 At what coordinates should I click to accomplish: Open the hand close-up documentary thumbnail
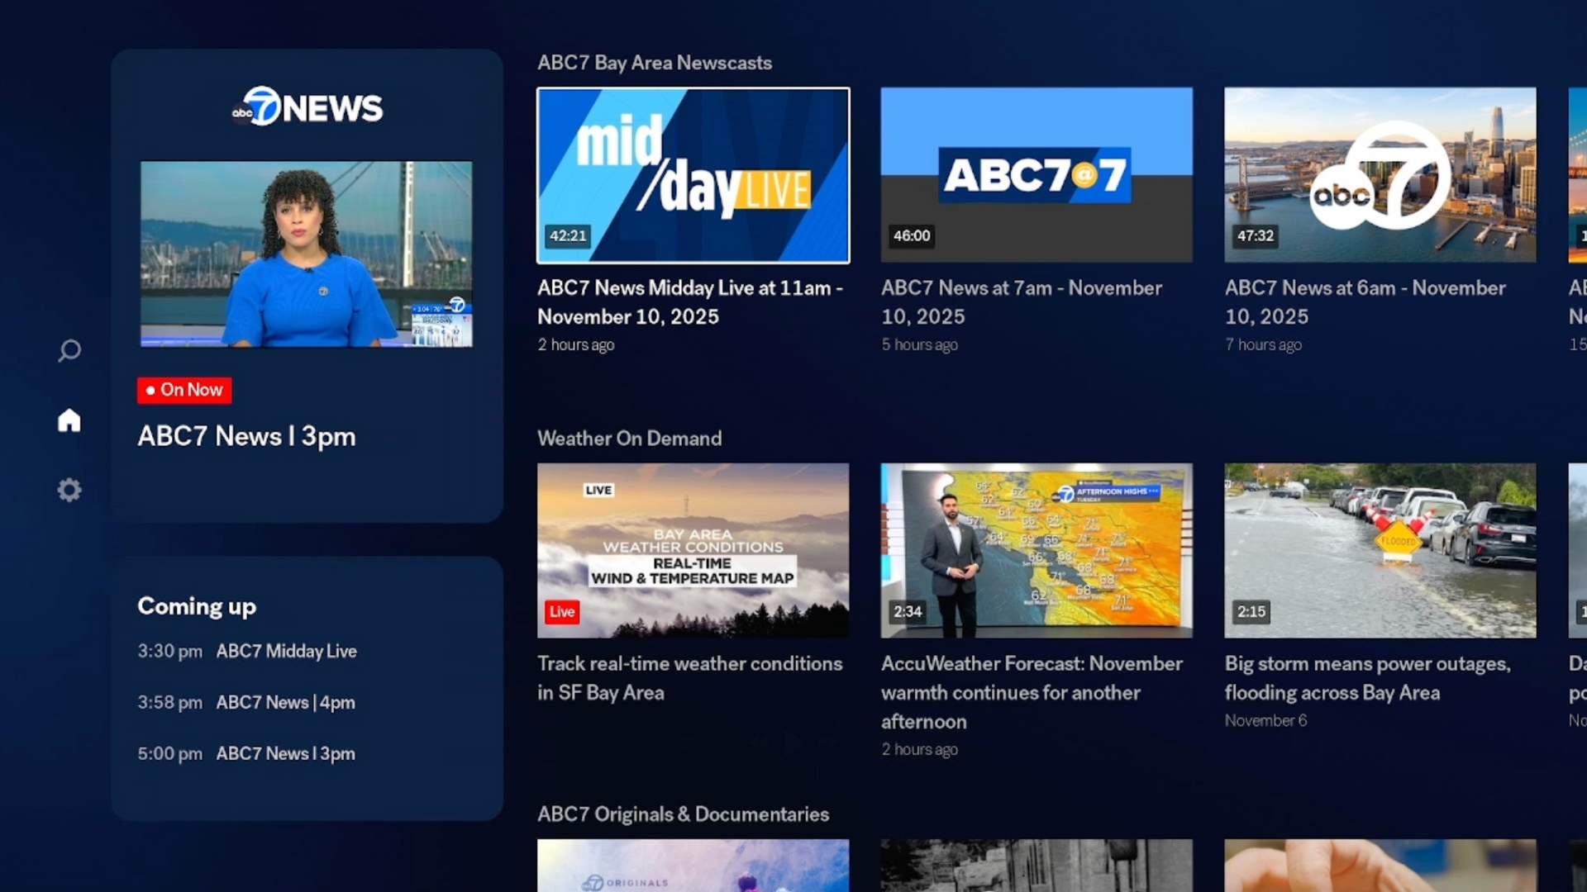coord(1380,866)
